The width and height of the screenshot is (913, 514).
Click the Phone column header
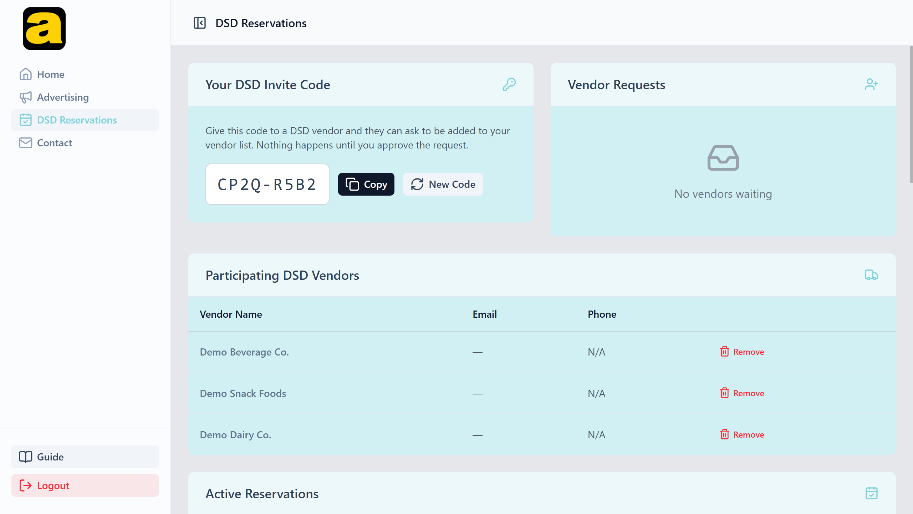pyautogui.click(x=602, y=314)
